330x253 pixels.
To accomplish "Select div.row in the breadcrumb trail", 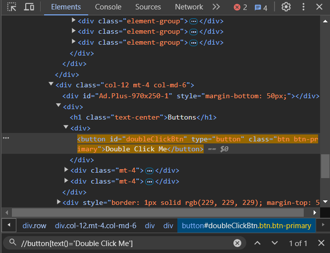I will coord(34,225).
